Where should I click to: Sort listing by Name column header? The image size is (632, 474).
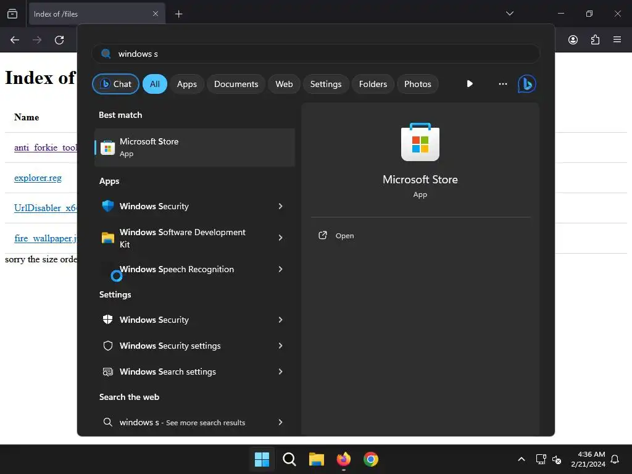[x=27, y=117]
